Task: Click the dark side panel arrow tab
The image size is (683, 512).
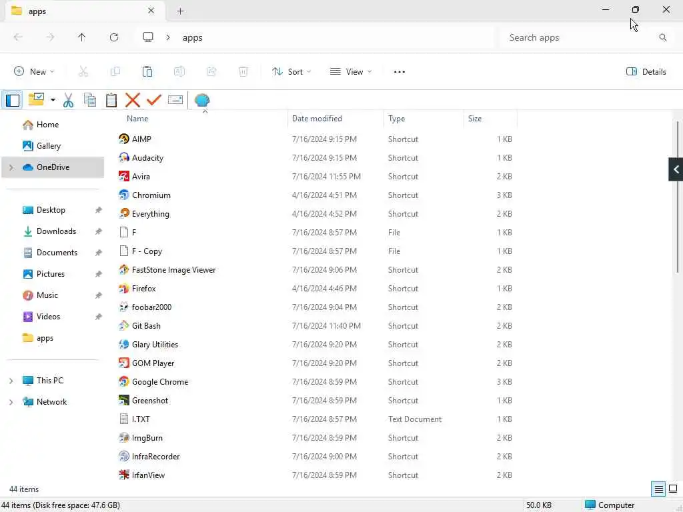Action: pos(676,169)
